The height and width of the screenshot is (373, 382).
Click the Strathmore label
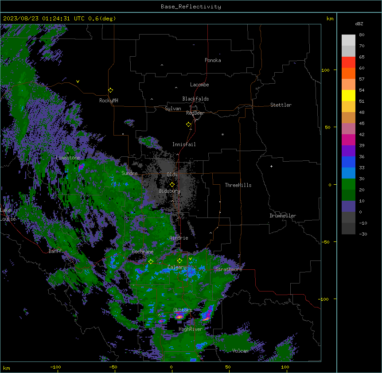(229, 269)
